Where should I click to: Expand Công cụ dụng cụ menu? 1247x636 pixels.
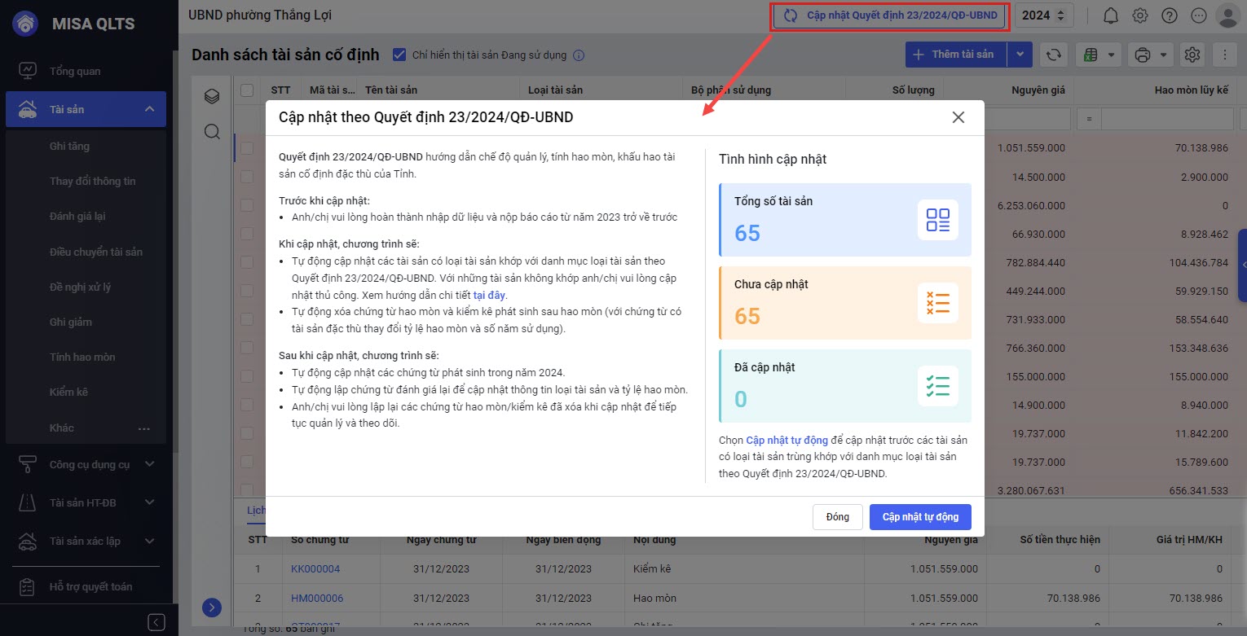[x=149, y=464]
